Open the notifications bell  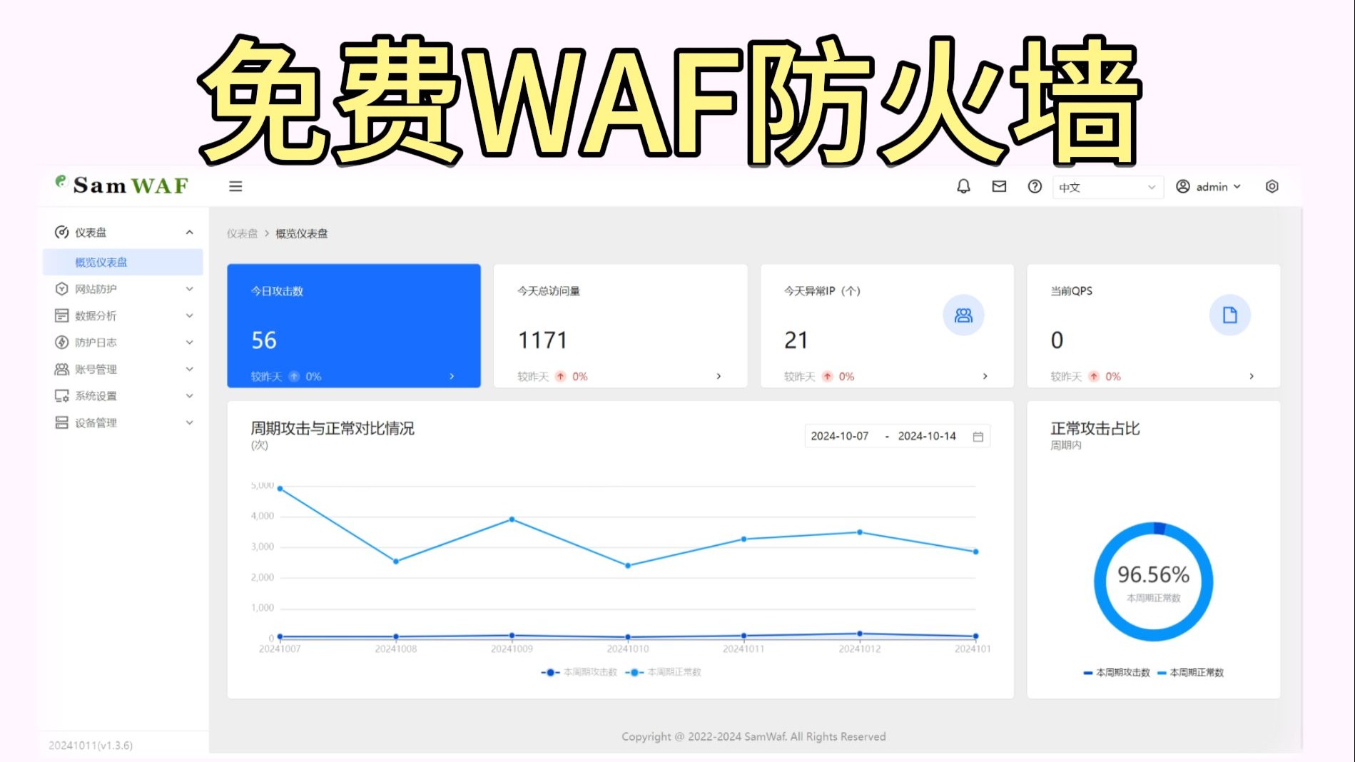tap(963, 186)
